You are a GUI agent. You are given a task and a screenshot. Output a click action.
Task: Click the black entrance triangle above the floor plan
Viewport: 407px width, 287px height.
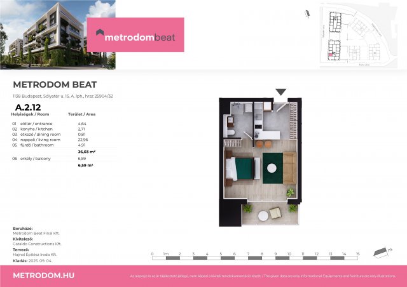(x=281, y=92)
